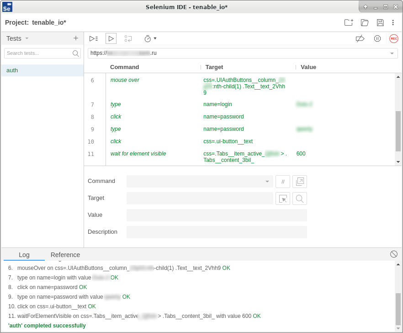Click the command list scrollbar thumb

point(398,131)
